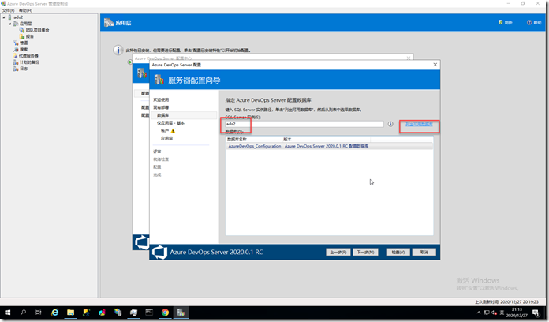Collapse the 应用层 tree expander arrow
The width and height of the screenshot is (549, 322).
pos(9,24)
